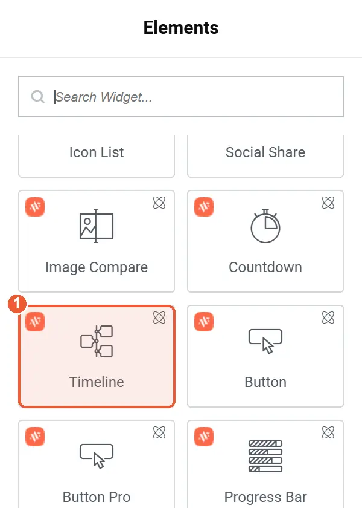Click the atom icon on Image Compare card
This screenshot has width=362, height=508.
pos(159,203)
